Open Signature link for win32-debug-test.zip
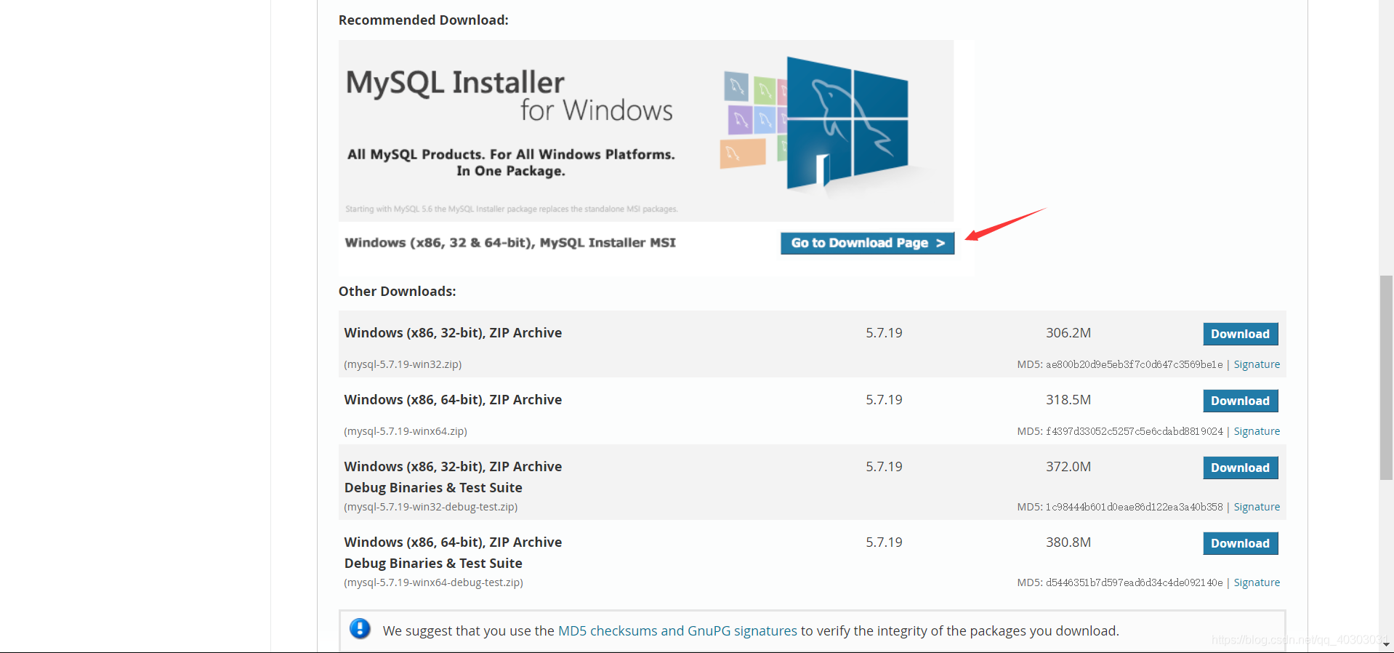This screenshot has width=1394, height=653. tap(1257, 507)
